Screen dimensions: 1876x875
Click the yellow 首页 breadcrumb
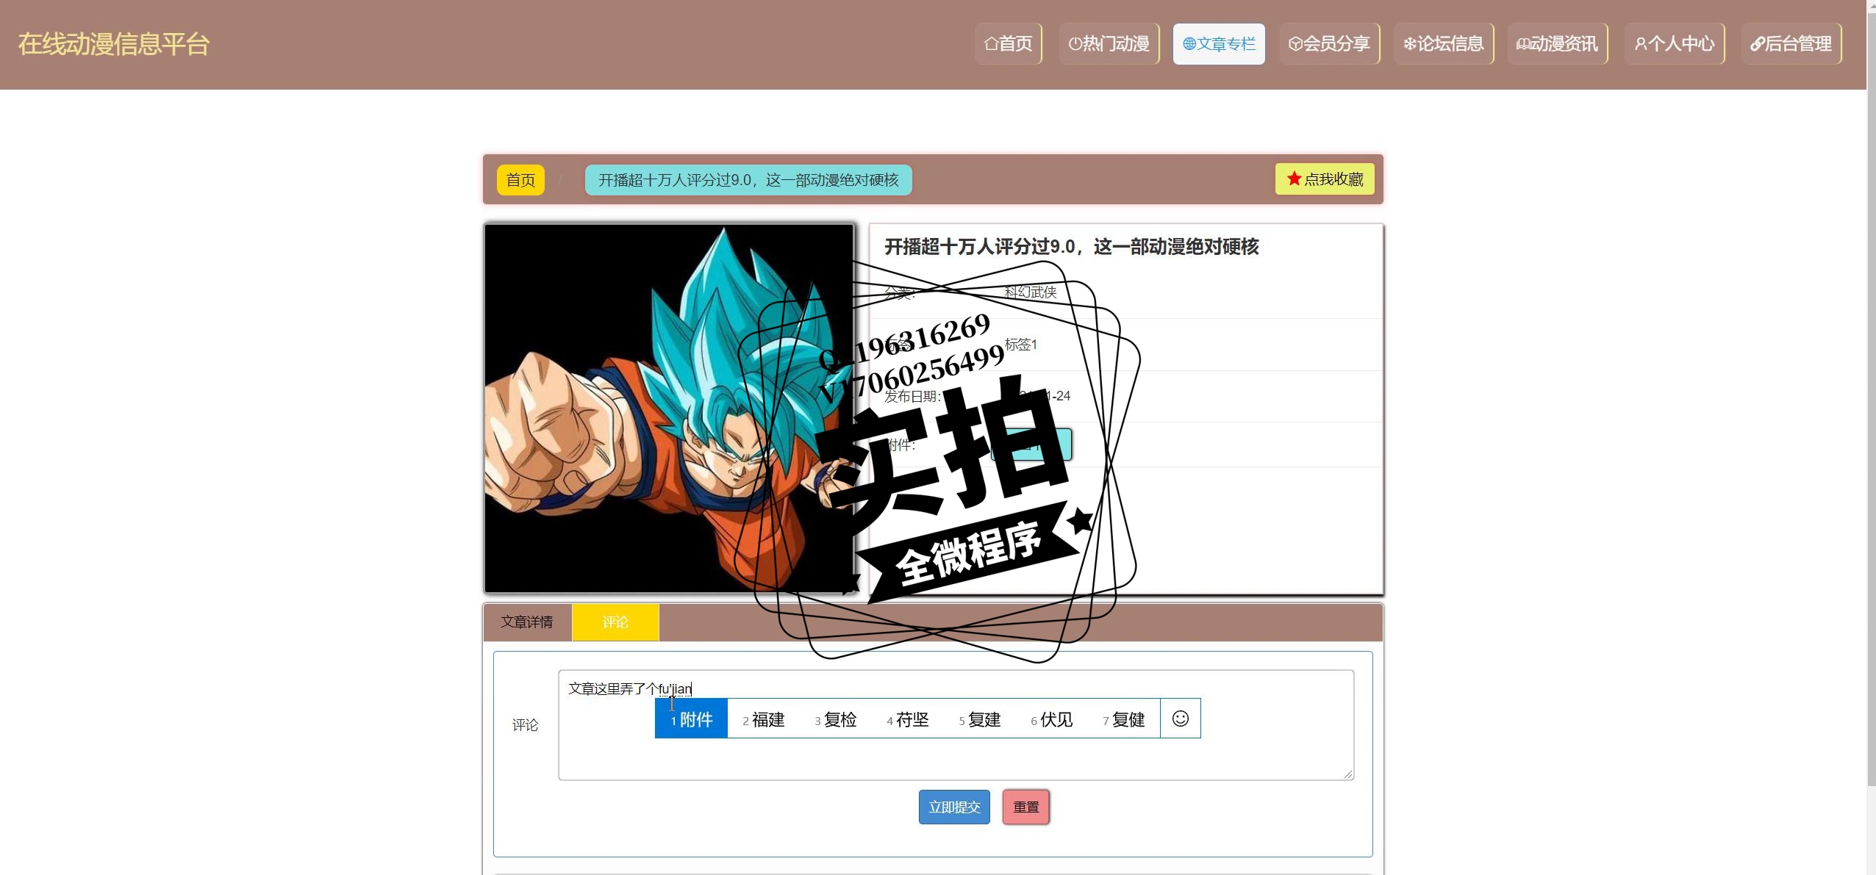[520, 180]
